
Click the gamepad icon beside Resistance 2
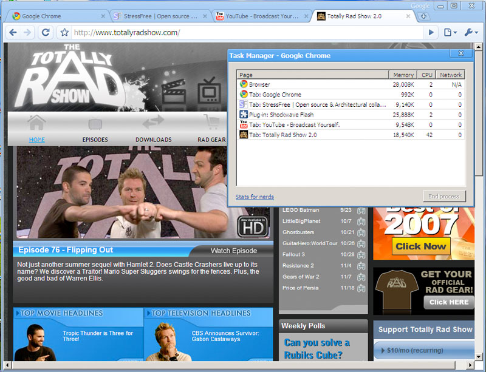pos(361,266)
